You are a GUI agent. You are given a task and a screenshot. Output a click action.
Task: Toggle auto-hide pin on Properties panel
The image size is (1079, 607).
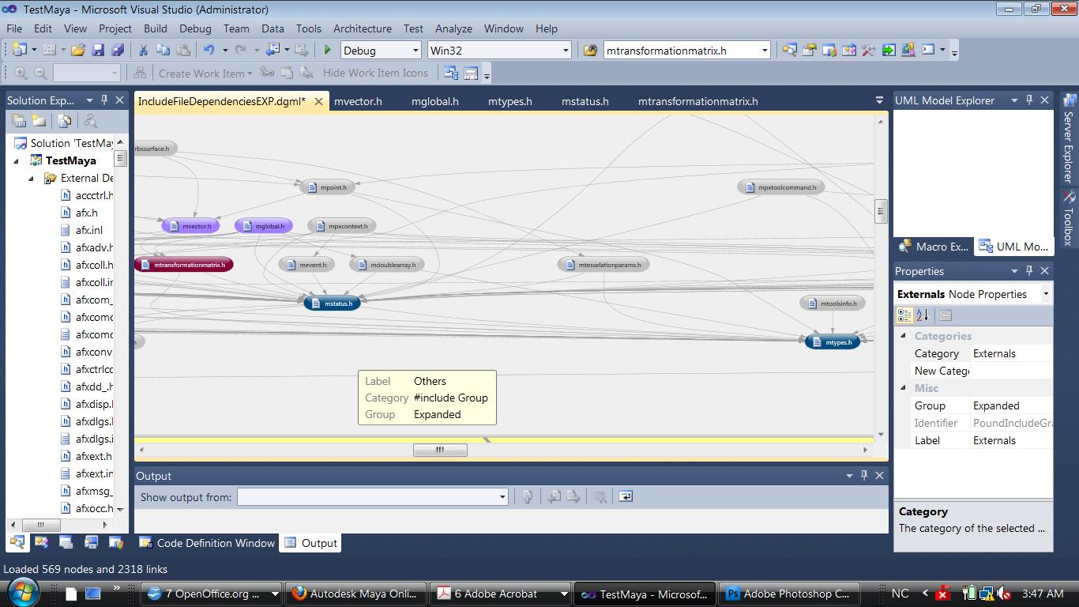pyautogui.click(x=1029, y=270)
